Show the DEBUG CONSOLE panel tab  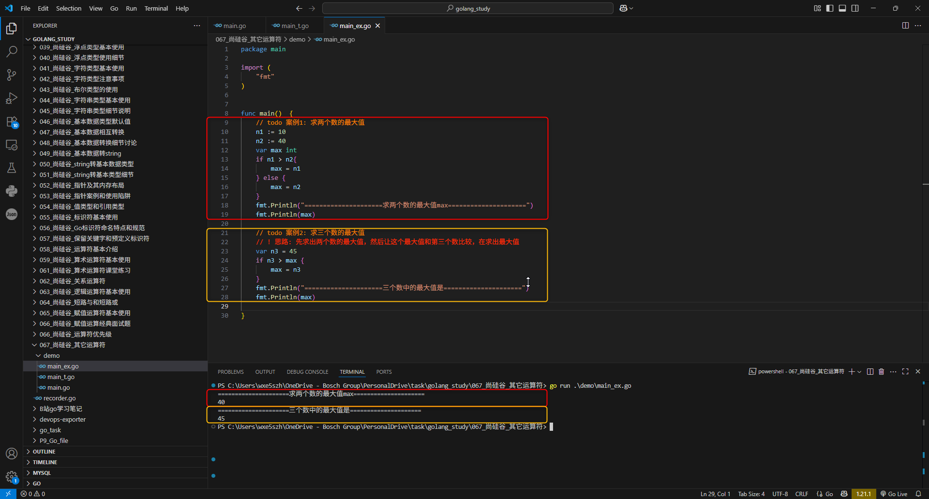[x=307, y=372]
